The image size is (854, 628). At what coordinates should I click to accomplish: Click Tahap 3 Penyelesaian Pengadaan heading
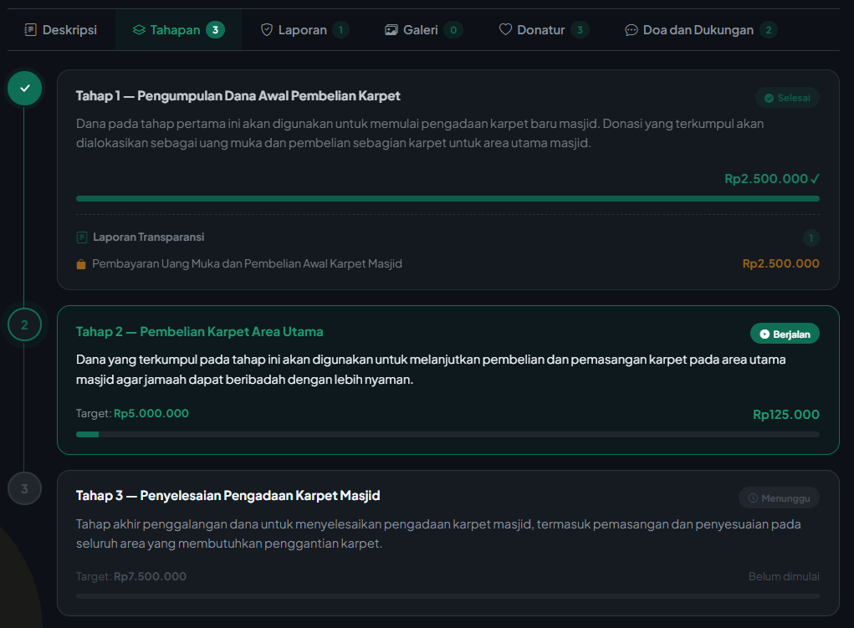pos(228,496)
